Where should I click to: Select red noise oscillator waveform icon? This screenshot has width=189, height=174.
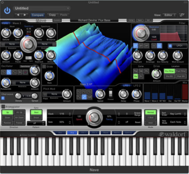click(x=25, y=72)
